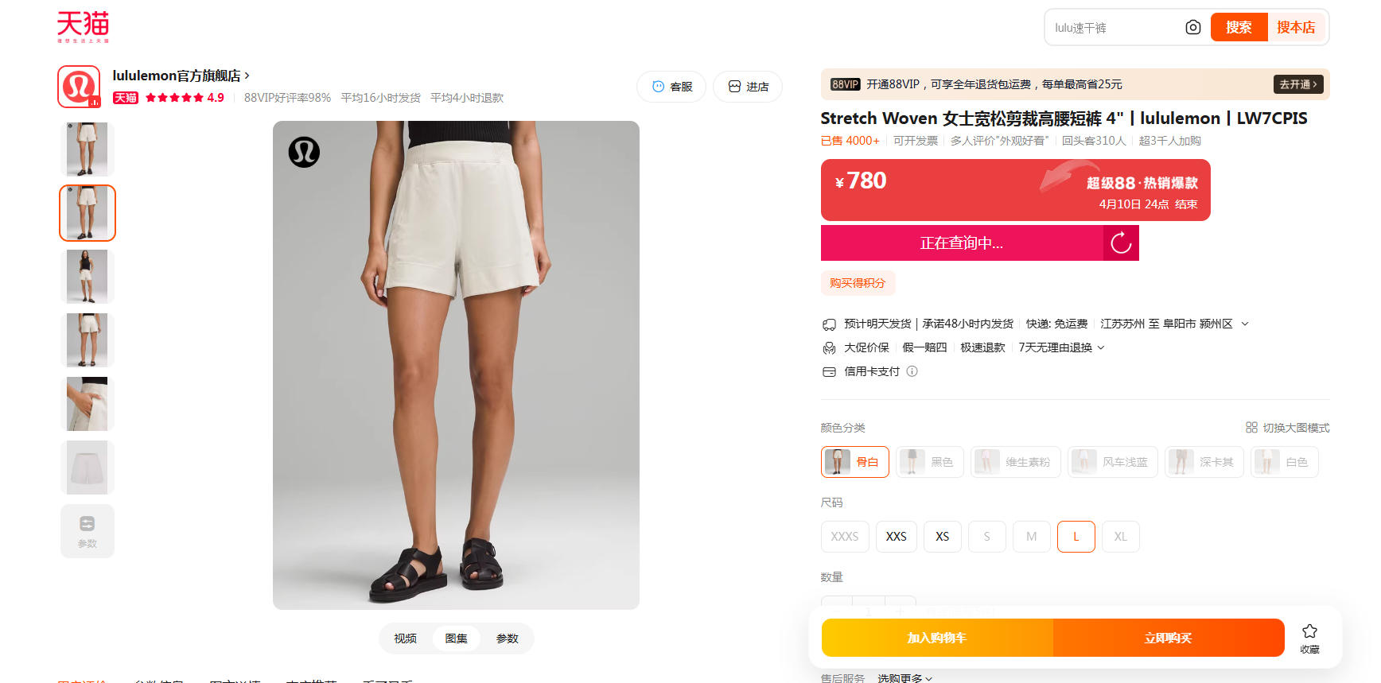The height and width of the screenshot is (683, 1381).
Task: Expand 洗购更多 after-sales options
Action: click(905, 678)
